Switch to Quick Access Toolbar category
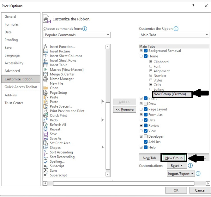 (21, 87)
